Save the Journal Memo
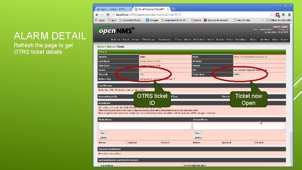This screenshot has width=302, height=170. point(197,133)
